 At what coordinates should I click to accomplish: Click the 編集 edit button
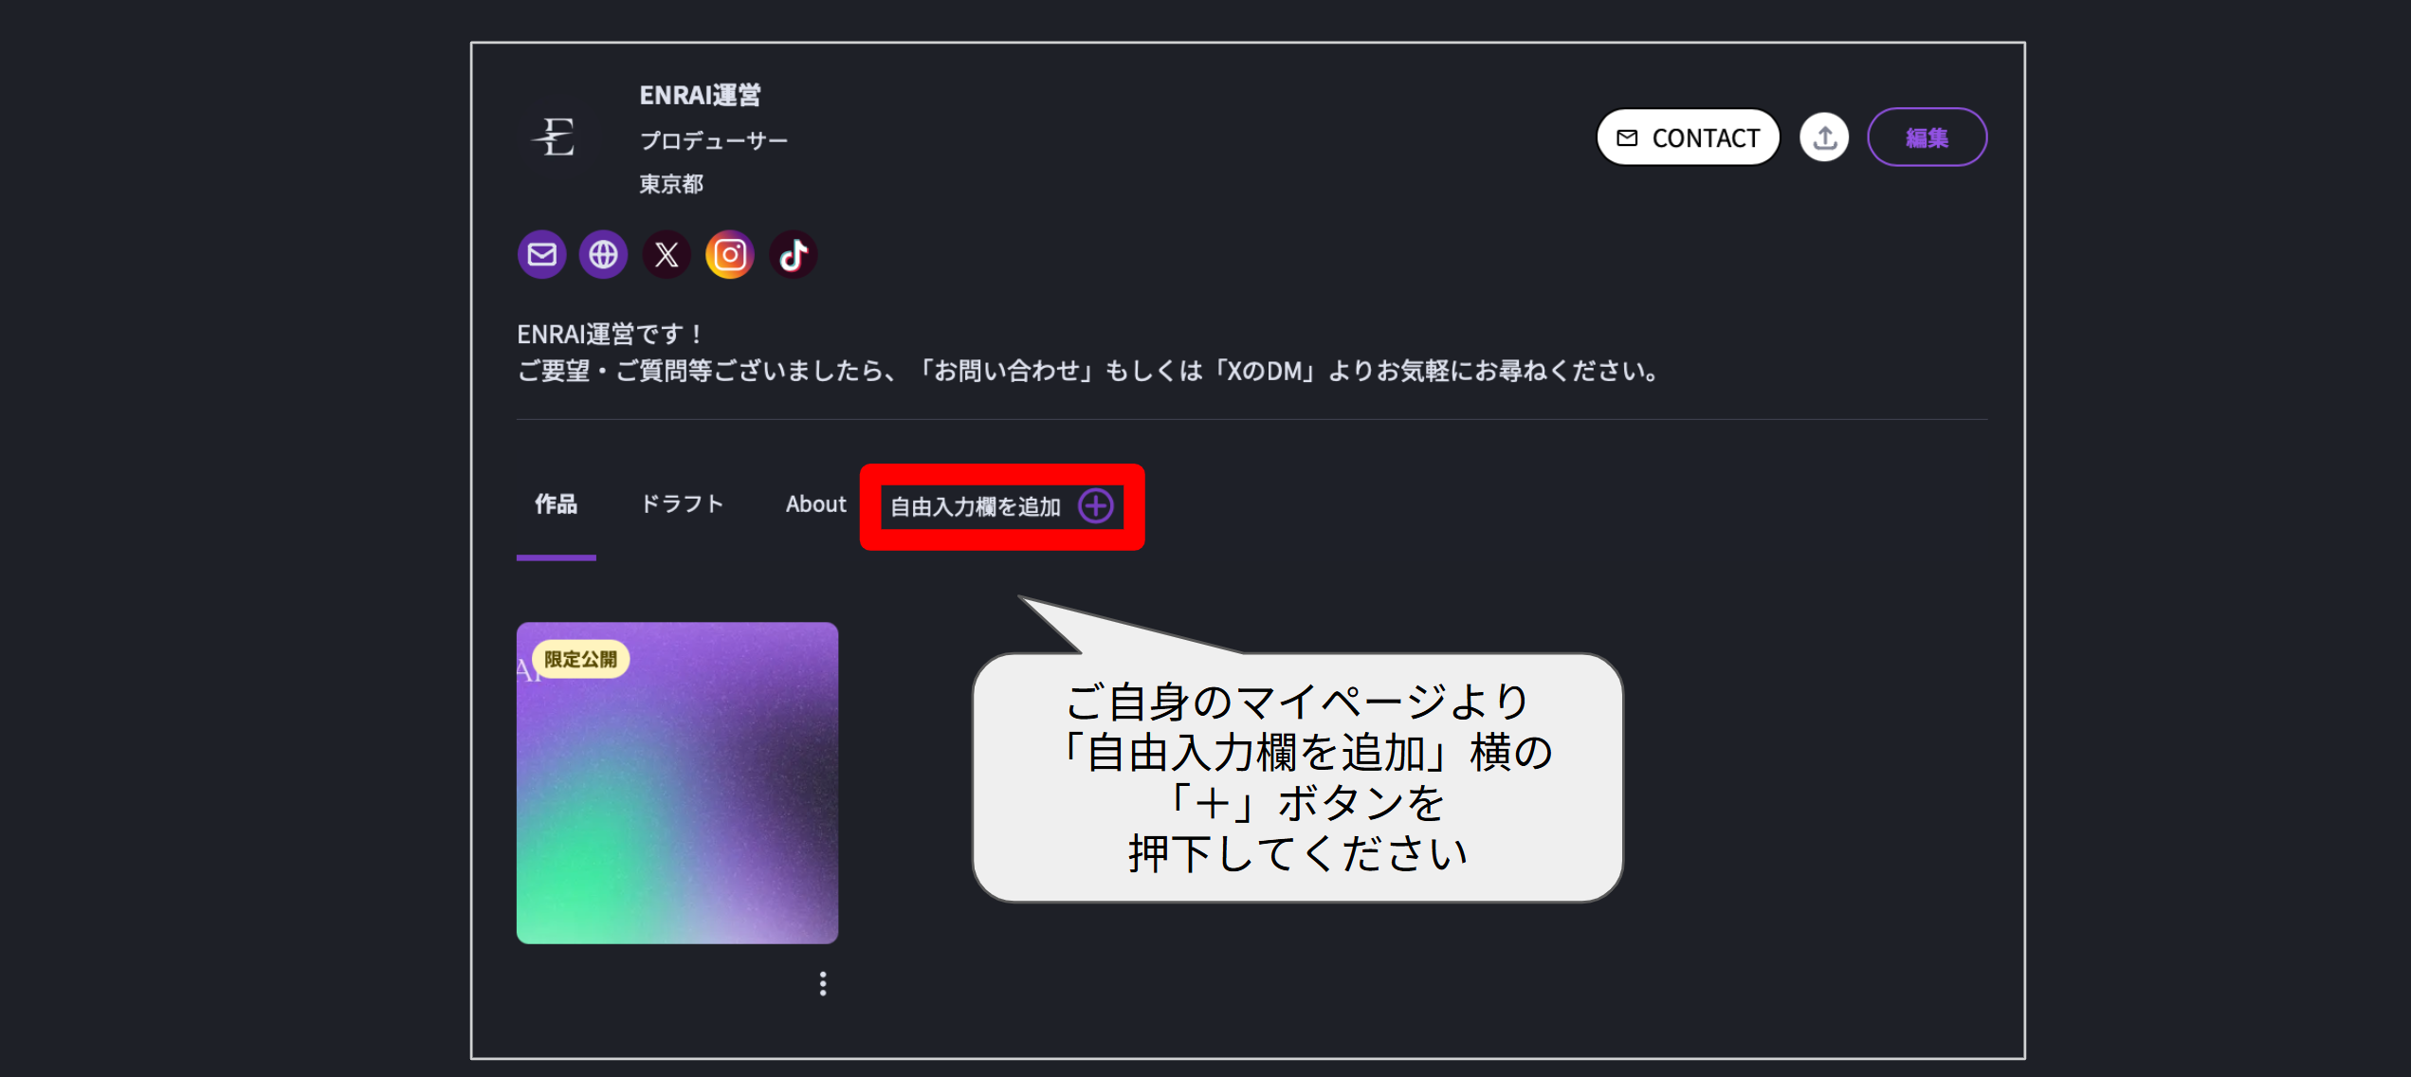(x=1927, y=137)
